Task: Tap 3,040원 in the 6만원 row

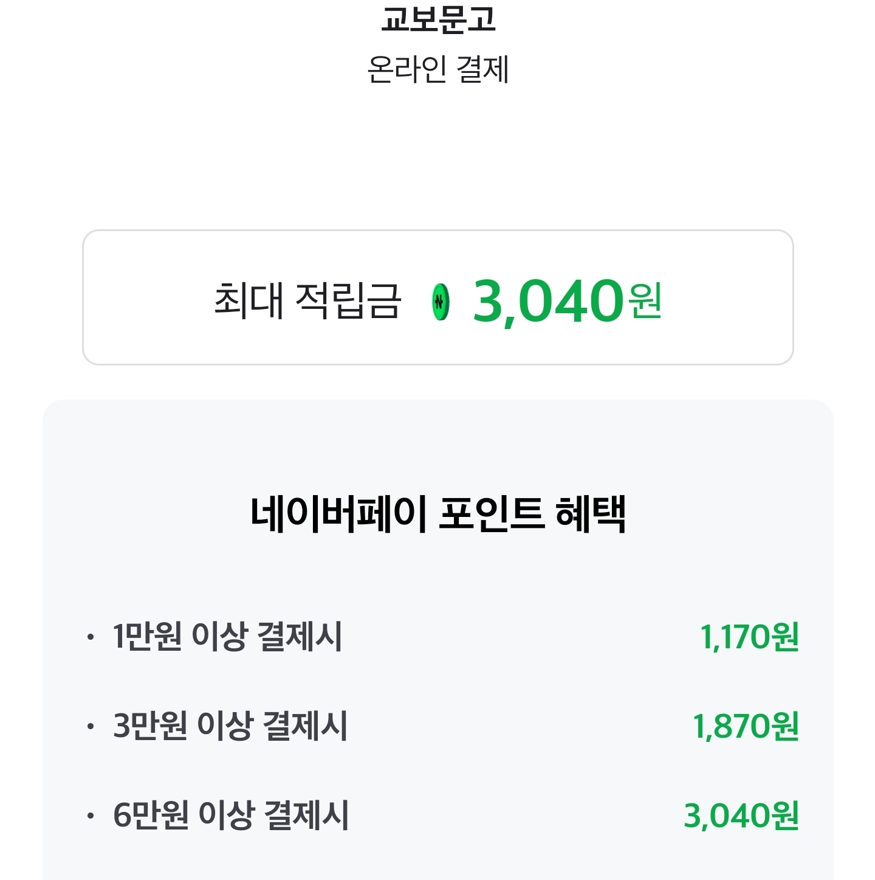Action: pyautogui.click(x=741, y=816)
